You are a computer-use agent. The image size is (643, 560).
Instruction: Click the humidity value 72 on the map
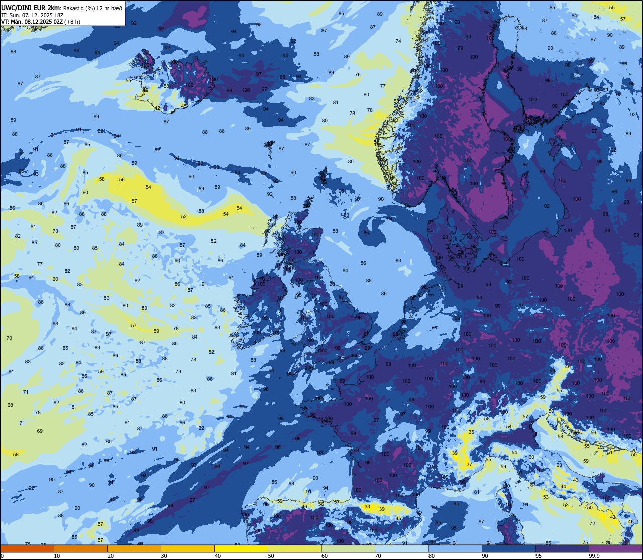592,524
